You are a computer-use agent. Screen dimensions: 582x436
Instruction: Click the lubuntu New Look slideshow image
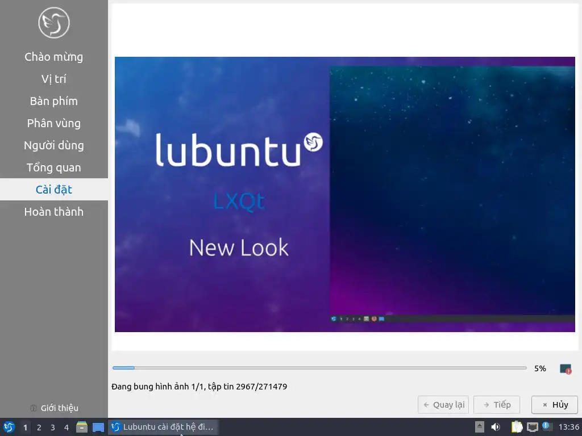[345, 194]
